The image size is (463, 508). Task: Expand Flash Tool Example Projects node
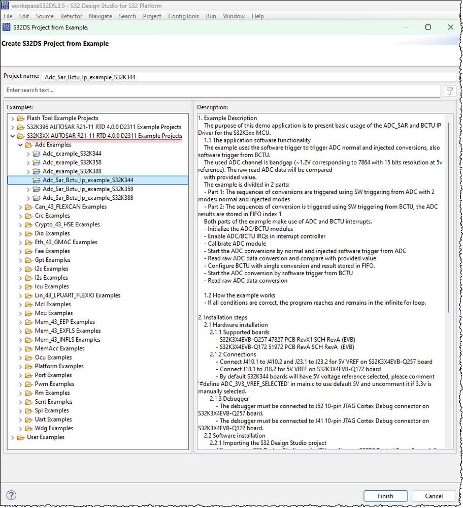13,118
